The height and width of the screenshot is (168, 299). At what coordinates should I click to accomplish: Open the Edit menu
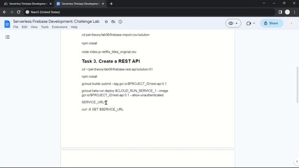click(x=24, y=27)
